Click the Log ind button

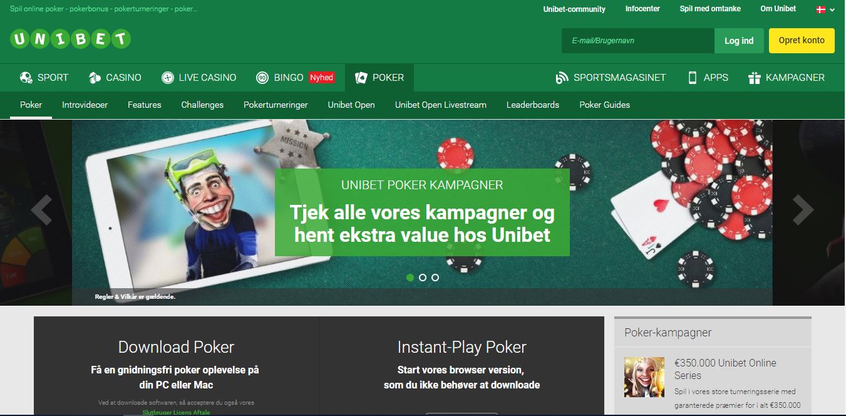739,41
